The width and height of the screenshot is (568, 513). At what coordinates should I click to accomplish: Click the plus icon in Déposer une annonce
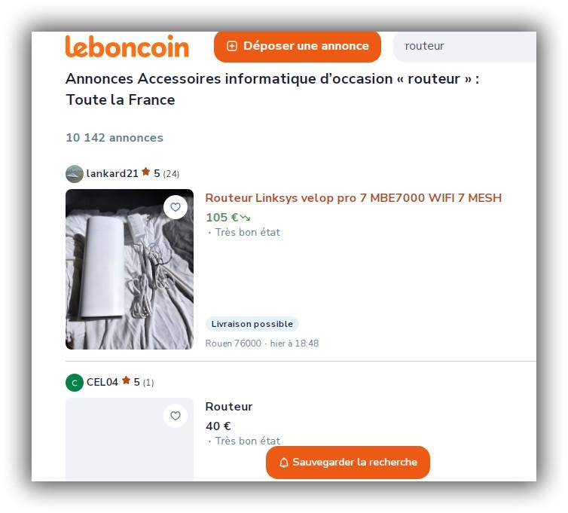tap(232, 46)
